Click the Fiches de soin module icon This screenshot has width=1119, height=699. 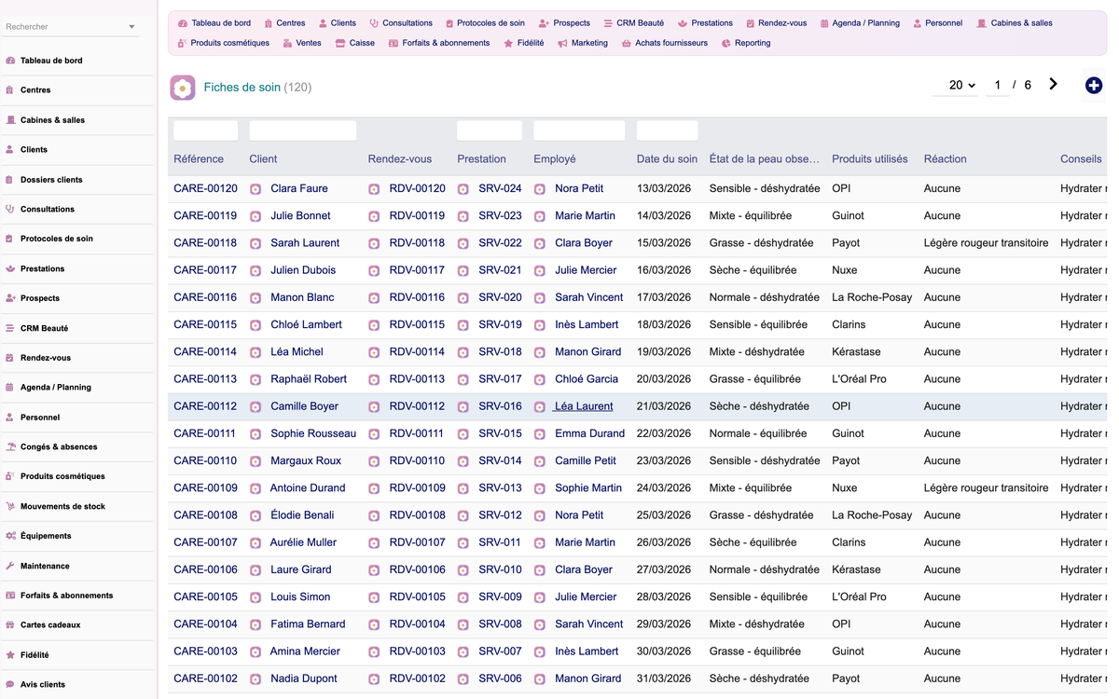[183, 88]
